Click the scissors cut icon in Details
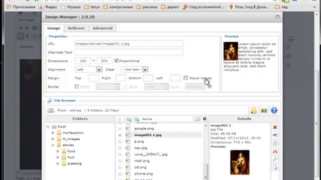Viewport: 321px width, 180px height. pyautogui.click(x=275, y=151)
